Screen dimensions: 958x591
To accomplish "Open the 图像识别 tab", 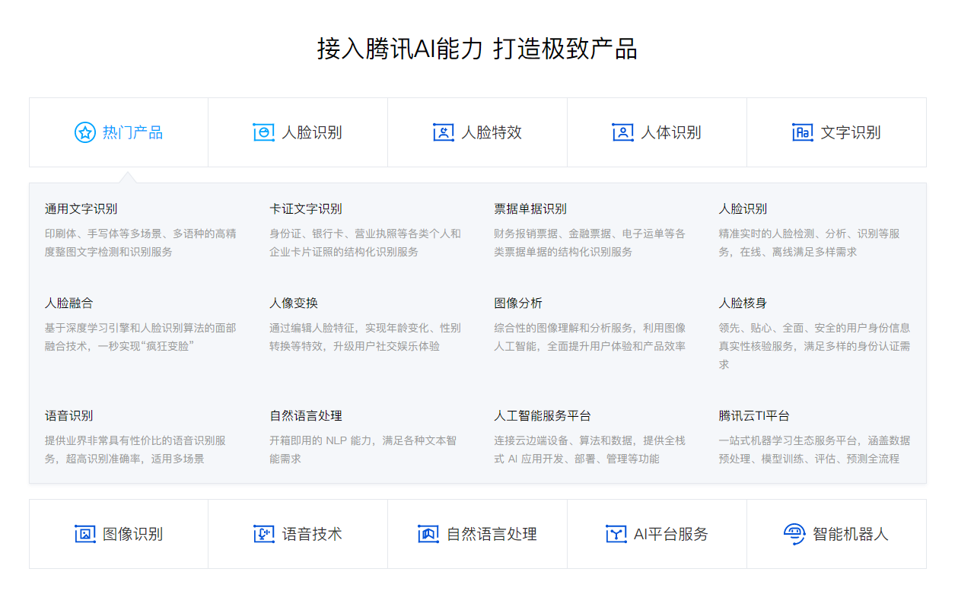I will (x=119, y=534).
